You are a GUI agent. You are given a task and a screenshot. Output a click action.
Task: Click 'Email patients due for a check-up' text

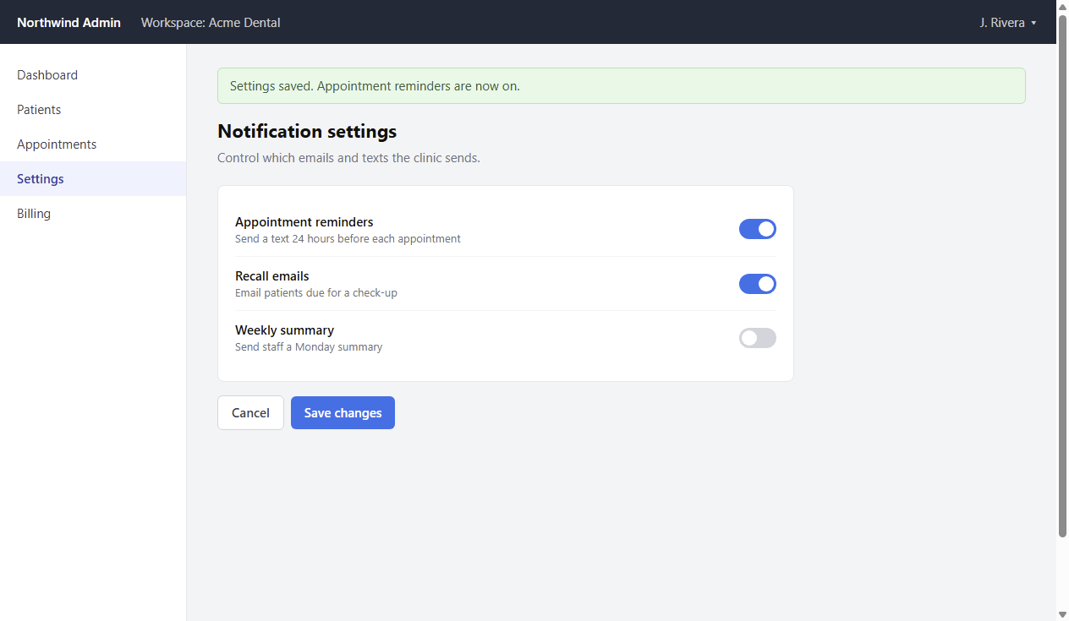(x=316, y=293)
